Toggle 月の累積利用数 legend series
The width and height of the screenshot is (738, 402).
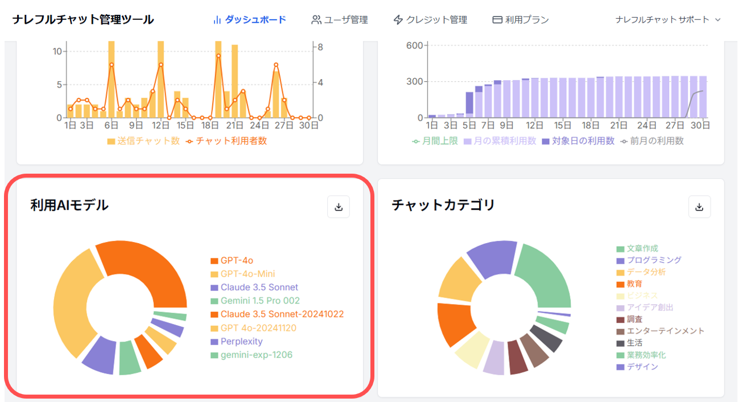pos(500,141)
